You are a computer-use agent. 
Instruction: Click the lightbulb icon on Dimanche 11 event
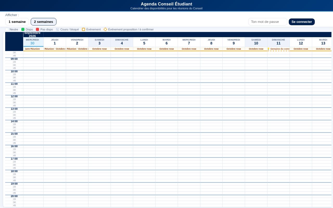point(268,49)
